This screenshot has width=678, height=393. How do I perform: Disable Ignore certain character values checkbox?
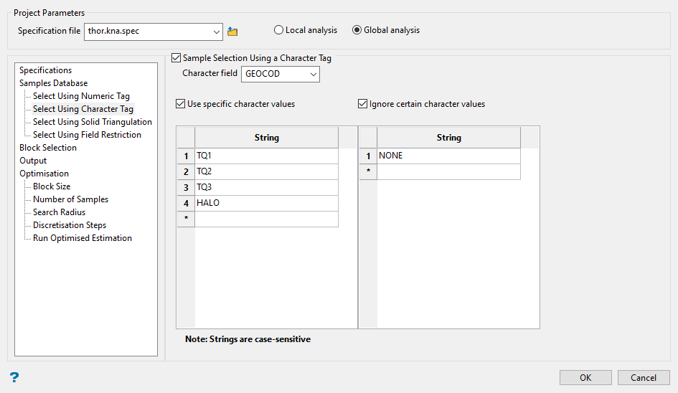coord(363,104)
